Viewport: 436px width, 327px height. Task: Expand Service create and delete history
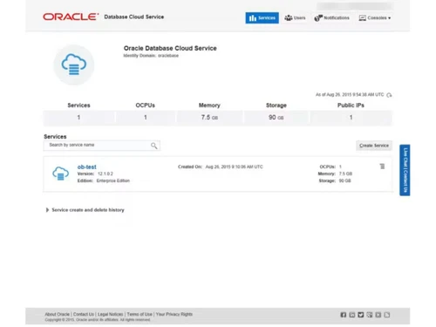click(85, 210)
